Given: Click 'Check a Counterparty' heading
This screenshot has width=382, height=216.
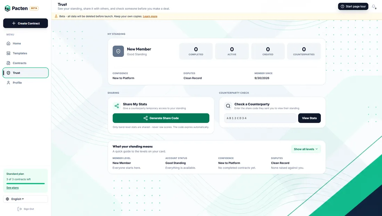Looking at the screenshot, I should 252,104.
